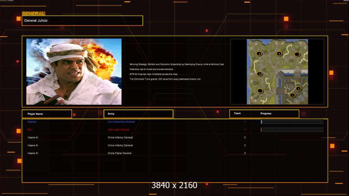Click the Keebee player name
This screenshot has height=196, width=349.
click(32, 122)
